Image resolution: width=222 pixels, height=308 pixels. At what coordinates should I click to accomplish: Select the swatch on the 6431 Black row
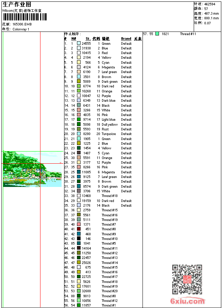coord(79,105)
